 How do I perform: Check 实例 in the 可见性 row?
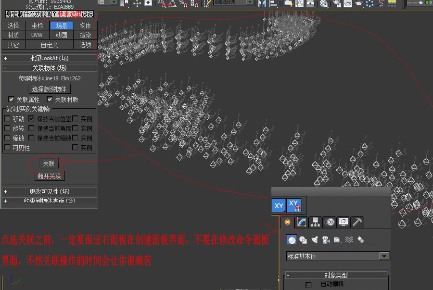pos(75,147)
